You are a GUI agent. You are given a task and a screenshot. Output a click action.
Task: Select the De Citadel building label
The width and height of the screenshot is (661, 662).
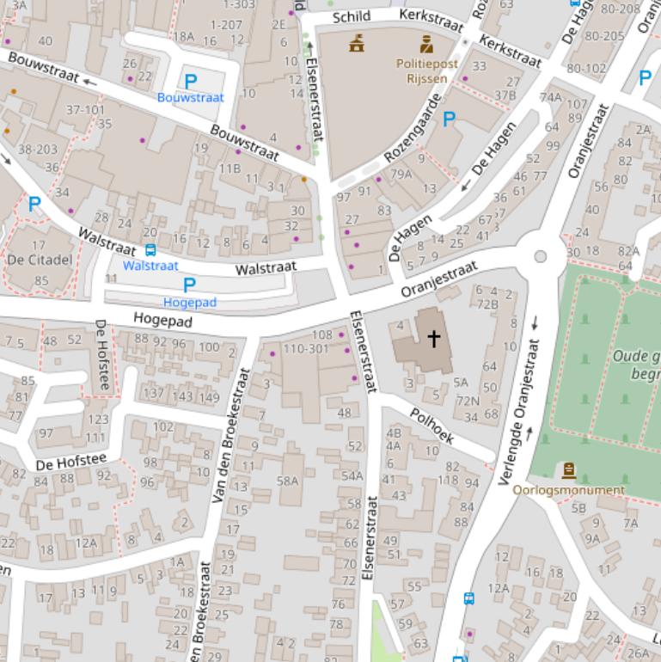[39, 260]
